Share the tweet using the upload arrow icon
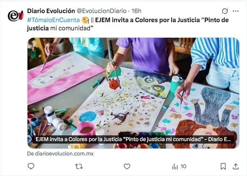 pos(236,166)
